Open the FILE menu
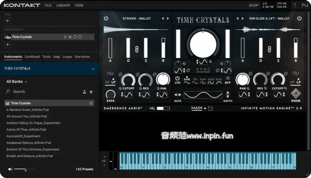The width and height of the screenshot is (311, 178). coord(48,5)
